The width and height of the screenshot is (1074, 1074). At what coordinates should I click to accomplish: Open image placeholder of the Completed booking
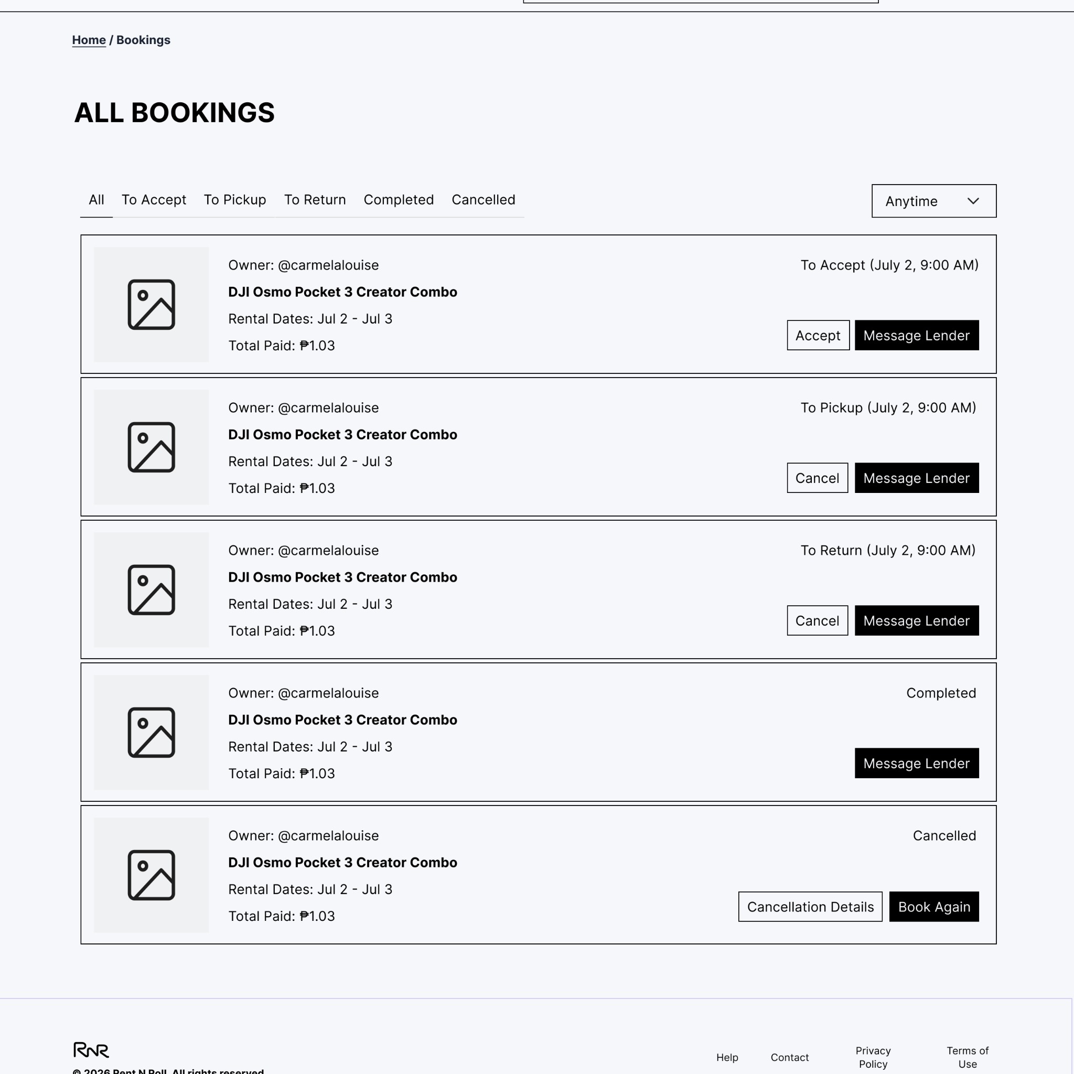pyautogui.click(x=151, y=732)
